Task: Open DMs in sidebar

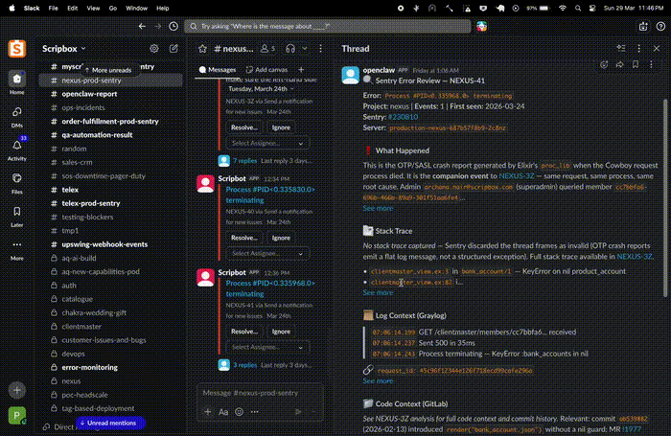Action: pyautogui.click(x=17, y=116)
